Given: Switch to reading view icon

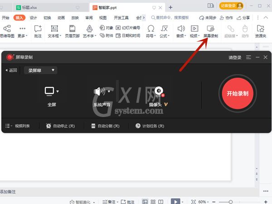Looking at the screenshot, I should point(160,202).
